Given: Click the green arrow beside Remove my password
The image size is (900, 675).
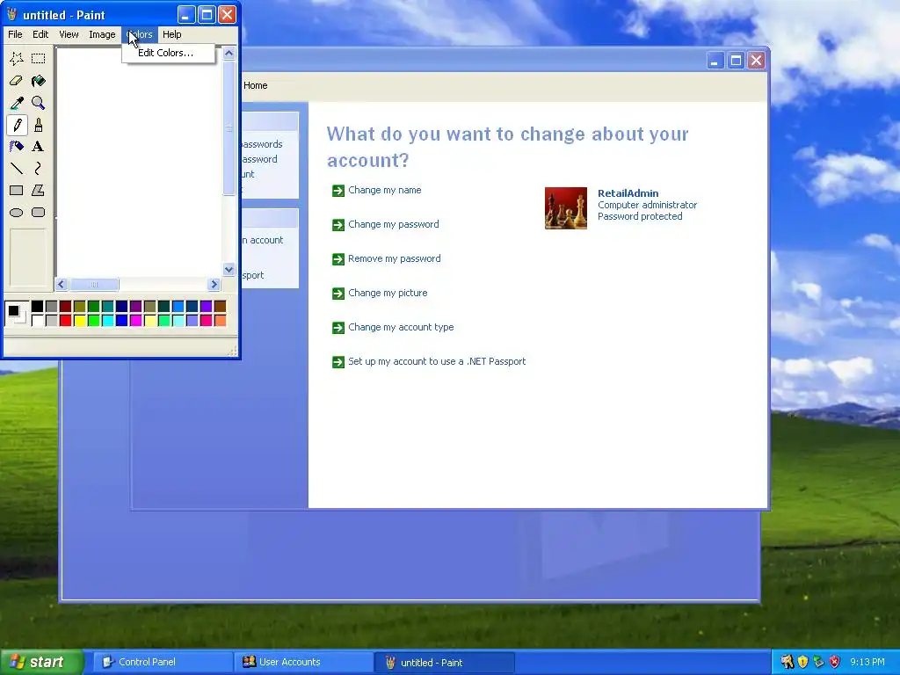Looking at the screenshot, I should (x=338, y=259).
